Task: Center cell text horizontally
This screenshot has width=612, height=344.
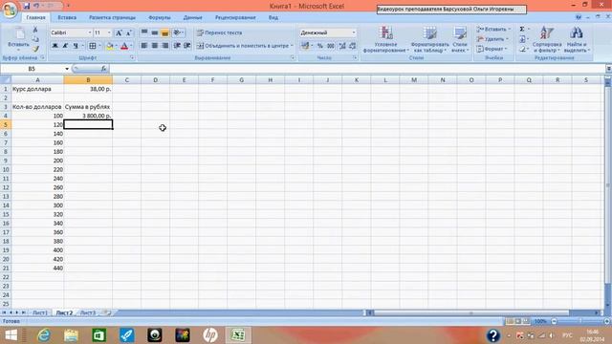Action: pos(155,46)
